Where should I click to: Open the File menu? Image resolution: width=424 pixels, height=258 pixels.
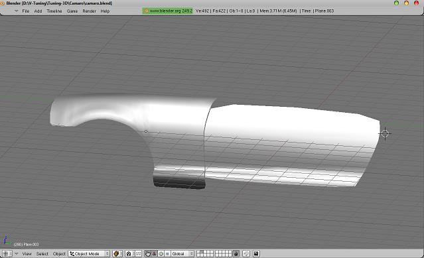click(x=26, y=11)
